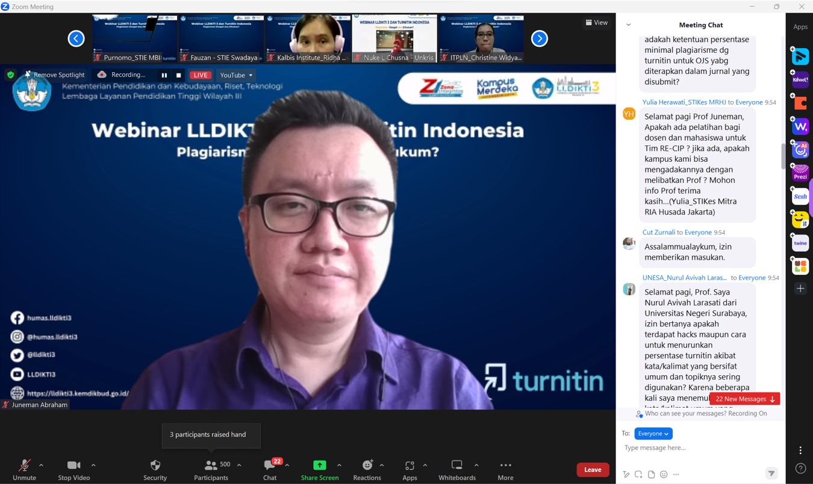Click sender name Yulia Herawati_STIKes MRHJ

pos(684,102)
